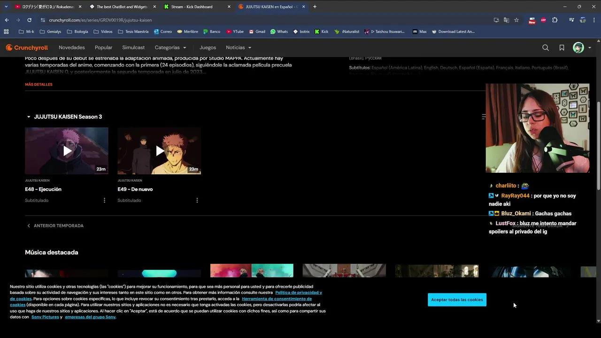Screen dimensions: 601x338
Task: Open the Juegos menu item
Action: (208, 47)
